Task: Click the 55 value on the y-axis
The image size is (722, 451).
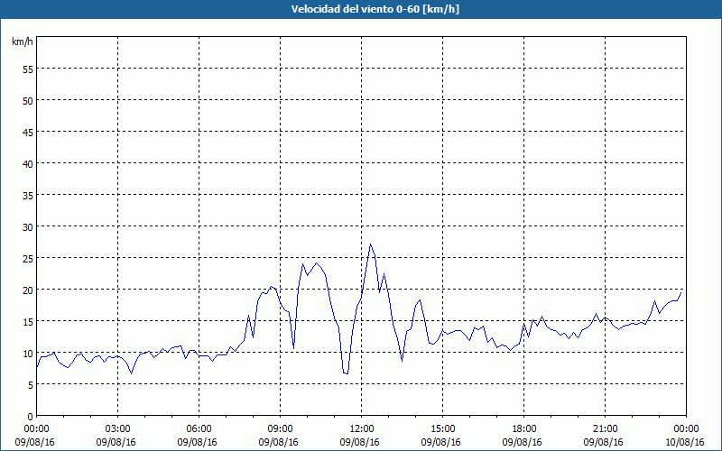Action: [28, 69]
